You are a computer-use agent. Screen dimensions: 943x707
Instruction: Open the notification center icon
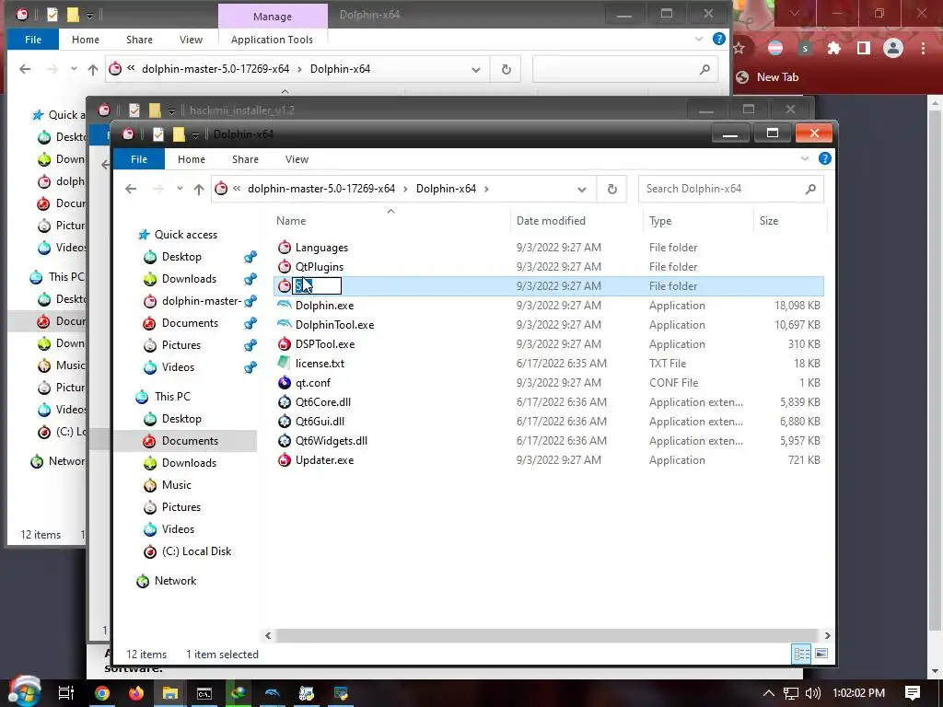pos(913,693)
